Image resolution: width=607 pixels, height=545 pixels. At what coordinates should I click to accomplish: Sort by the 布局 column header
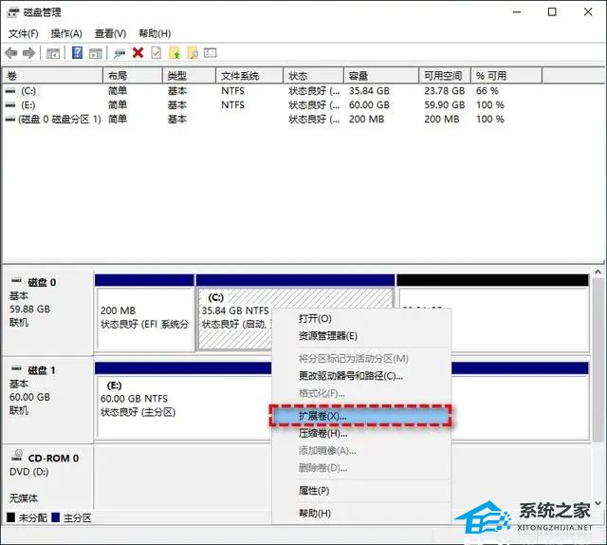point(133,76)
